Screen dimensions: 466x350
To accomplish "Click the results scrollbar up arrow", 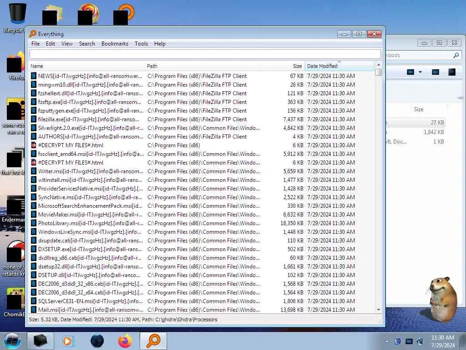I will [378, 65].
